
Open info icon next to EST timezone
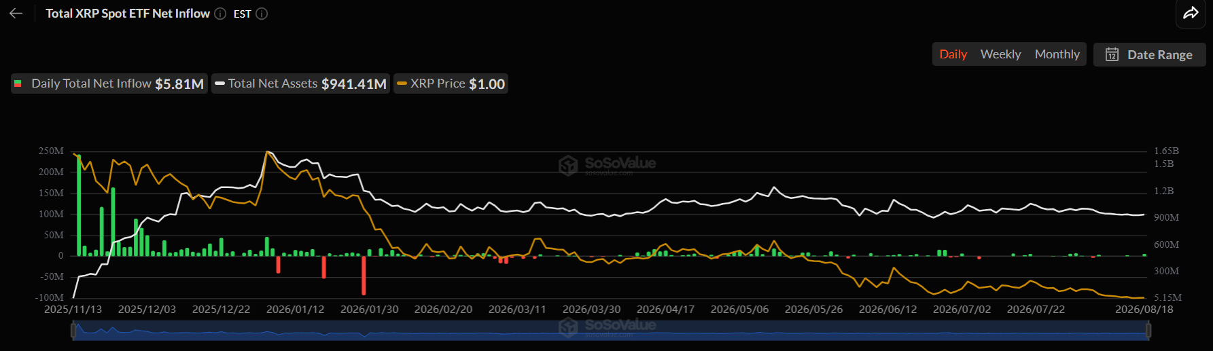(262, 14)
